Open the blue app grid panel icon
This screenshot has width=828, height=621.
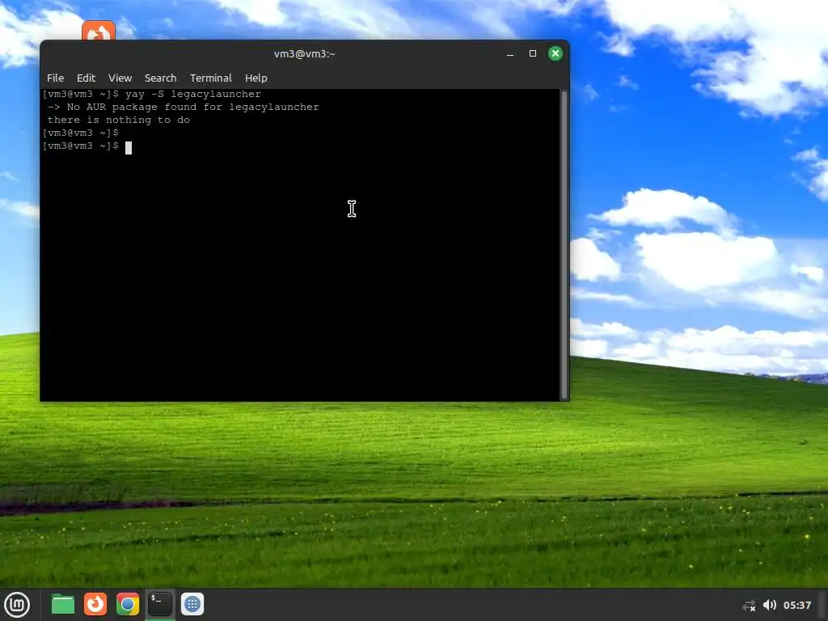pos(192,604)
